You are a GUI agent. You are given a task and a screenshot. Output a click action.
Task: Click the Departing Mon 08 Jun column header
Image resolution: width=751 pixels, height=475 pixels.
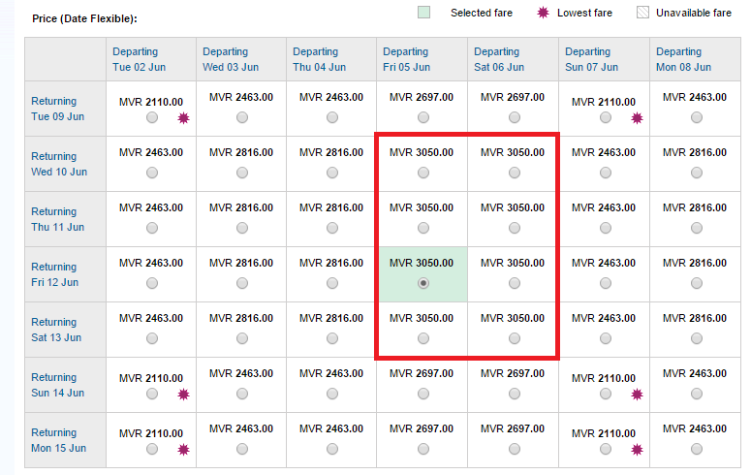pyautogui.click(x=683, y=59)
